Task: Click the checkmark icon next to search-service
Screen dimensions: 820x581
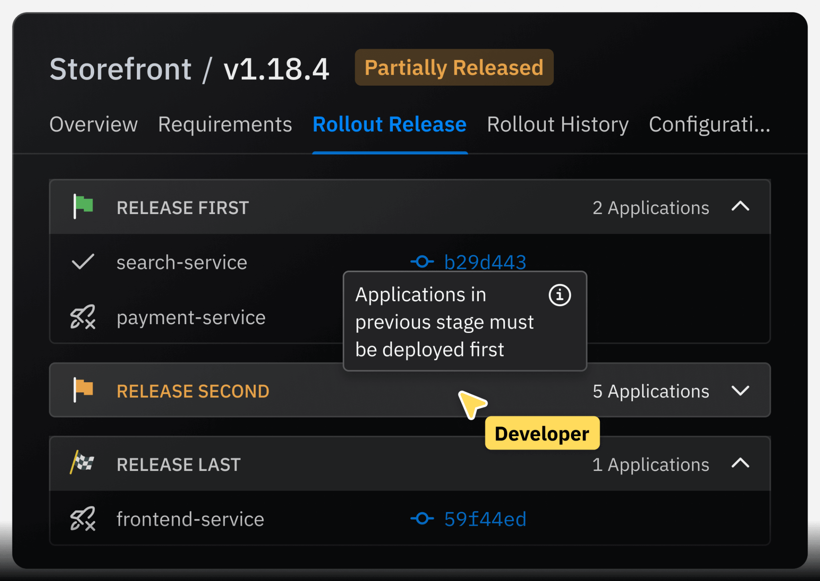Action: pos(83,262)
